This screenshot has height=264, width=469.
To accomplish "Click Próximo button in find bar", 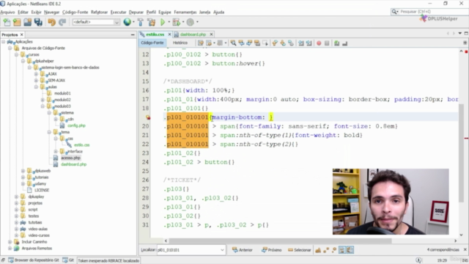I will click(272, 250).
